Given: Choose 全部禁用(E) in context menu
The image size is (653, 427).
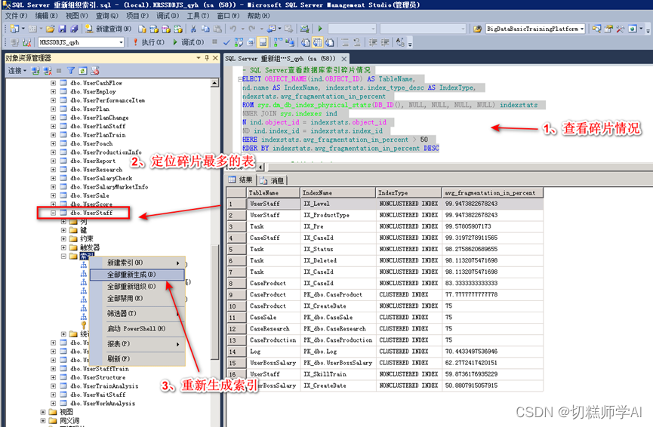Looking at the screenshot, I should (137, 299).
